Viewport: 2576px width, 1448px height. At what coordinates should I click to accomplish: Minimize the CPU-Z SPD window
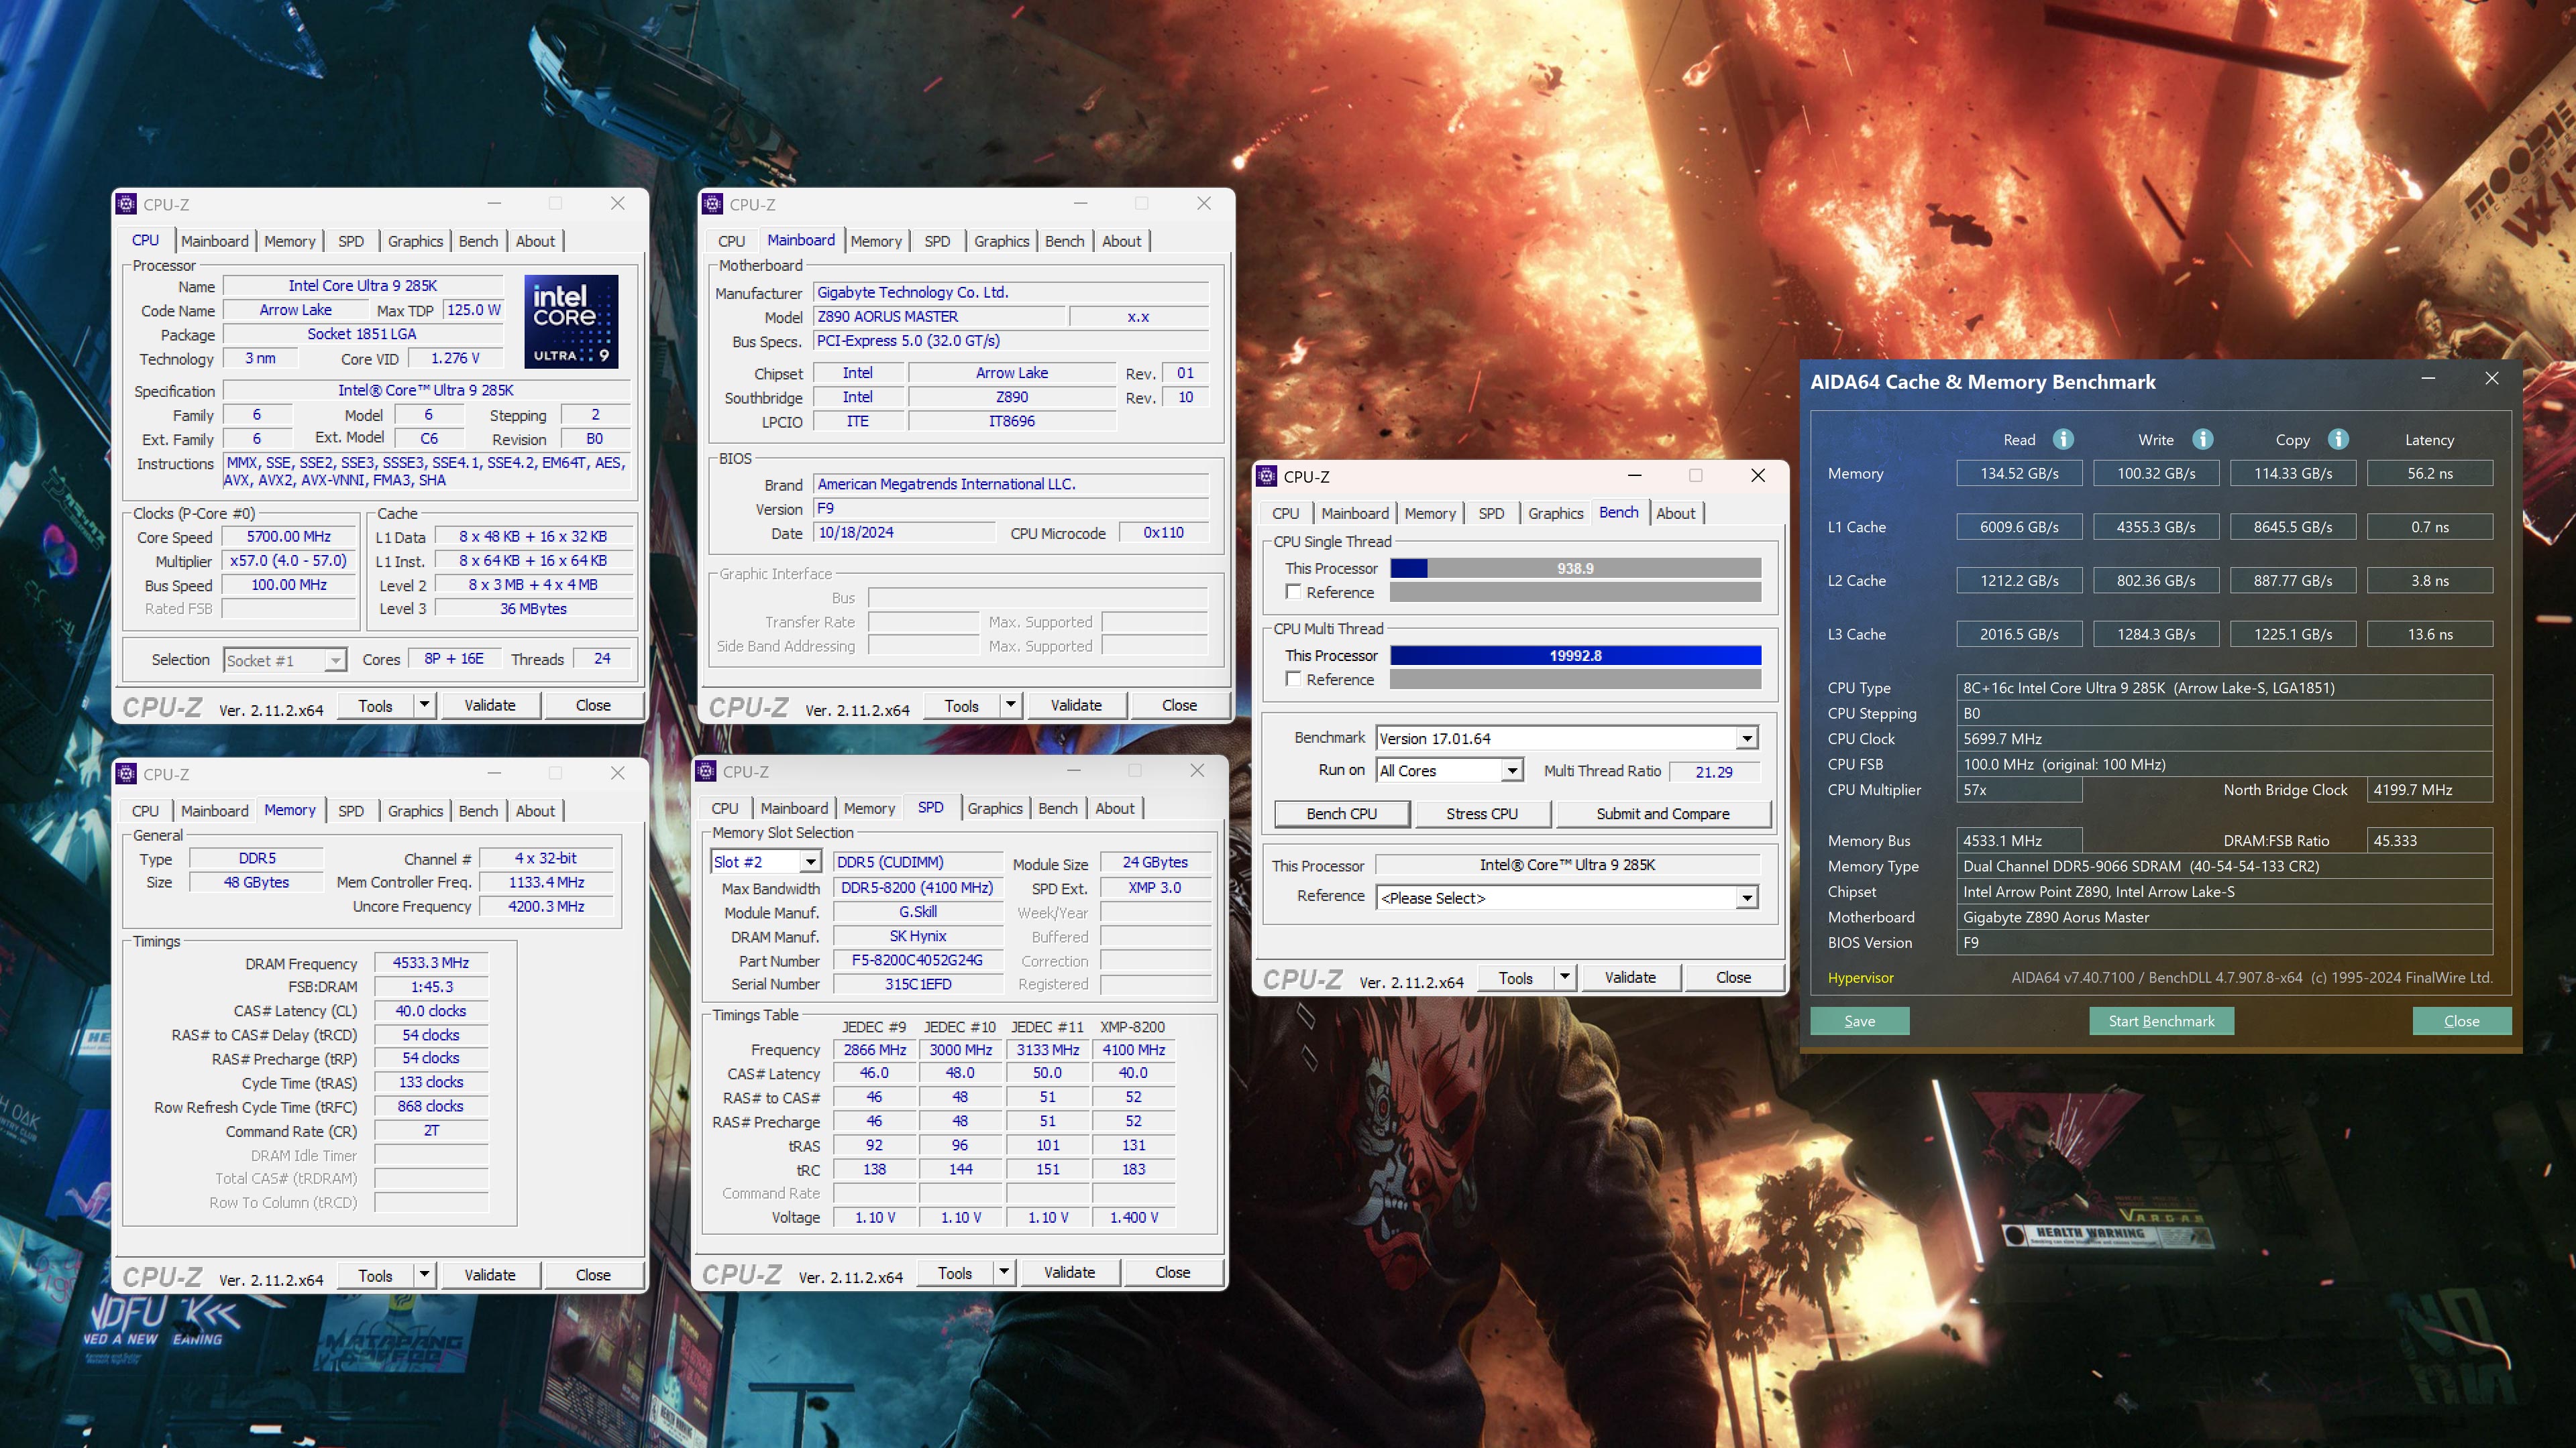tap(1074, 770)
